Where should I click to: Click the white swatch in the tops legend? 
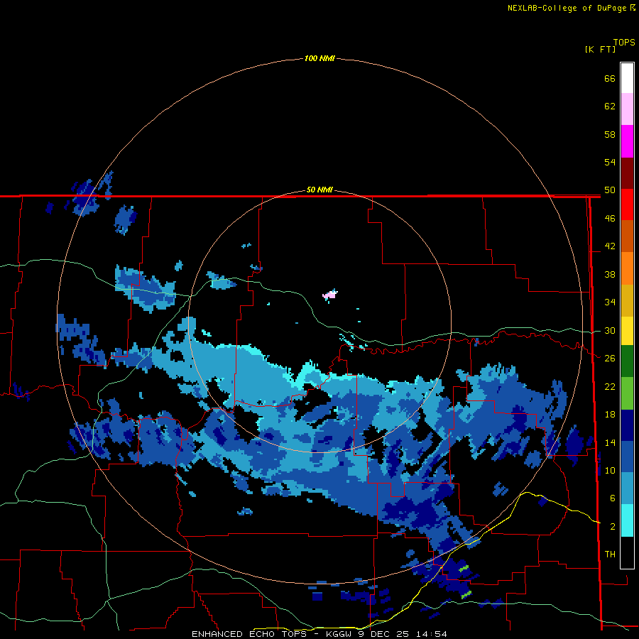627,78
